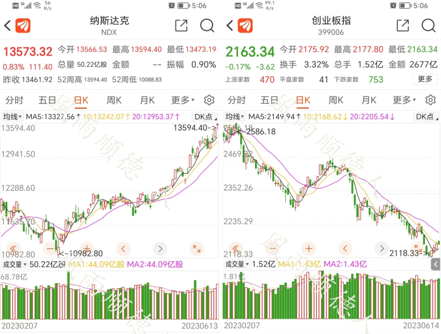Jump to earliest data on 创业板指 chart
Viewport: 441px width, 334px height.
pyautogui.click(x=236, y=249)
